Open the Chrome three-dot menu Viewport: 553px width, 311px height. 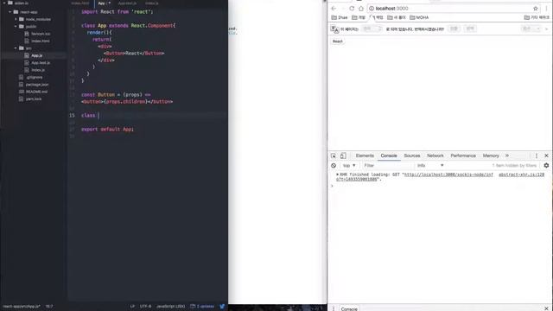pos(546,9)
